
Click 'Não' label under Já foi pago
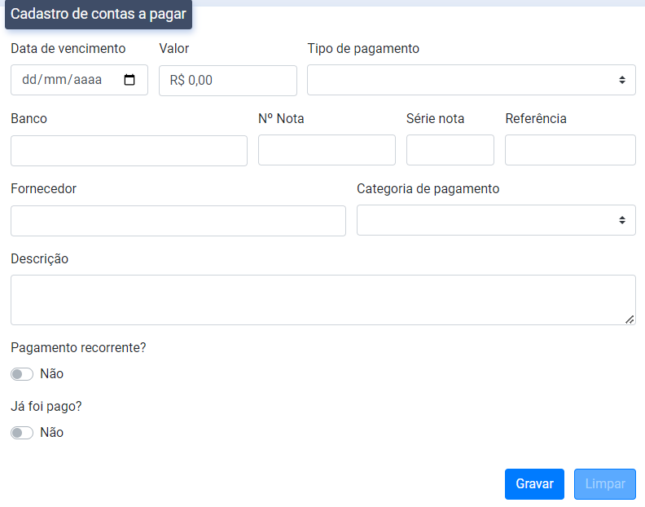click(x=51, y=433)
